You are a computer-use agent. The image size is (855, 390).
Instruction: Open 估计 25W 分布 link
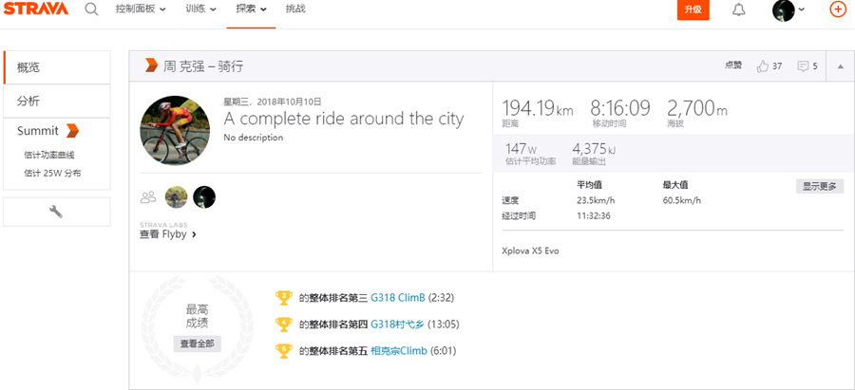coord(52,174)
